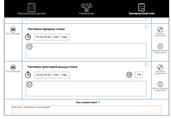This screenshot has width=171, height=119.
Task: Mark Растяжка середины спины as completed
Action: point(146,27)
